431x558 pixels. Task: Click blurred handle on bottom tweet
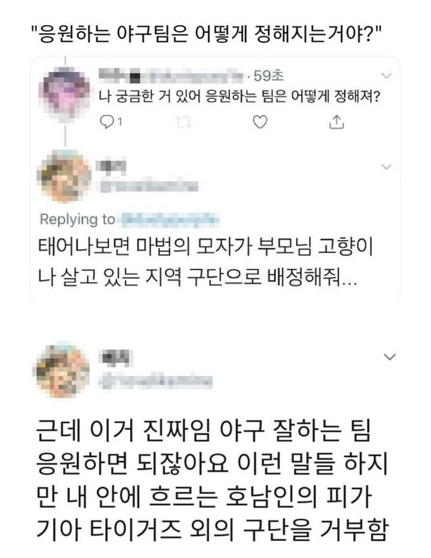[x=156, y=382]
